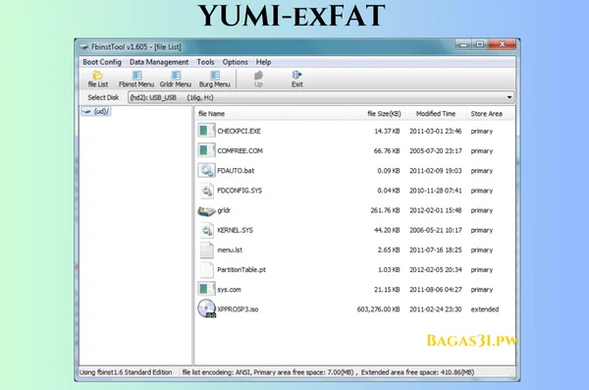Select the FDAUTO.bat file name

[x=236, y=170]
